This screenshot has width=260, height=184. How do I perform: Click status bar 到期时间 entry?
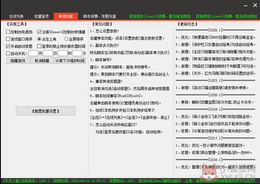(x=80, y=181)
